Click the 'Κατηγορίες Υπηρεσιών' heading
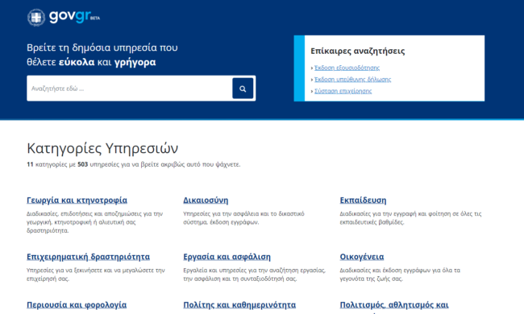This screenshot has width=524, height=314. point(102,148)
